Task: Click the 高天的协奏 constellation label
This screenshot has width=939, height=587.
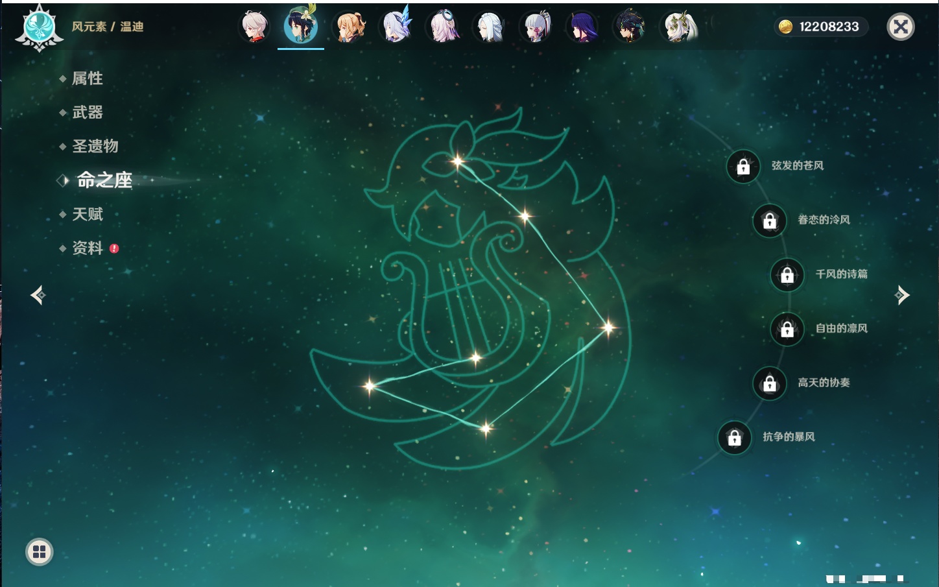Action: (824, 383)
